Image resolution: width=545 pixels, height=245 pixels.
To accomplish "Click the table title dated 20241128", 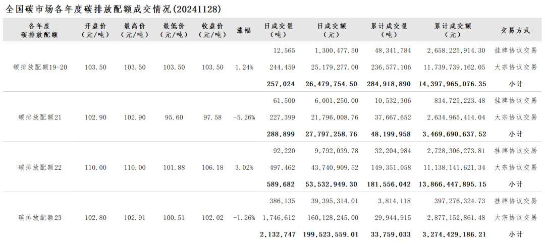I will 113,9.
